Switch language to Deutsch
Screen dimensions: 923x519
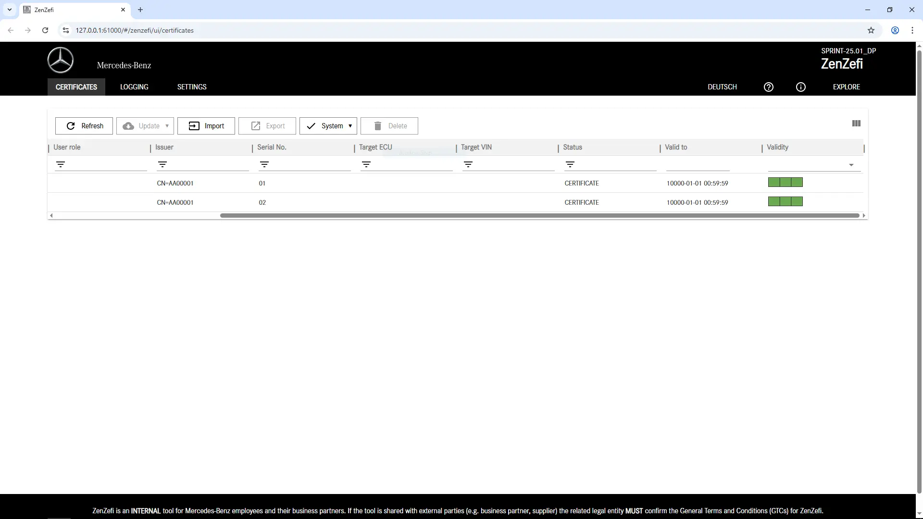click(x=722, y=87)
